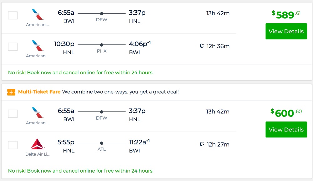313x181 pixels.
Task: Click the ATL layover stop dot
Action: tap(101, 143)
